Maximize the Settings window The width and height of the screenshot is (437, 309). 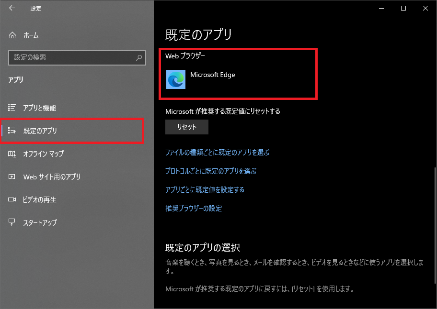tap(403, 8)
